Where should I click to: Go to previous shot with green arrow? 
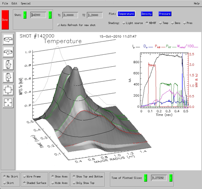pyautogui.click(x=25, y=15)
